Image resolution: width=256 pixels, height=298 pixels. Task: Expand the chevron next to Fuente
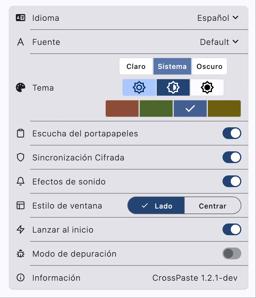[235, 42]
